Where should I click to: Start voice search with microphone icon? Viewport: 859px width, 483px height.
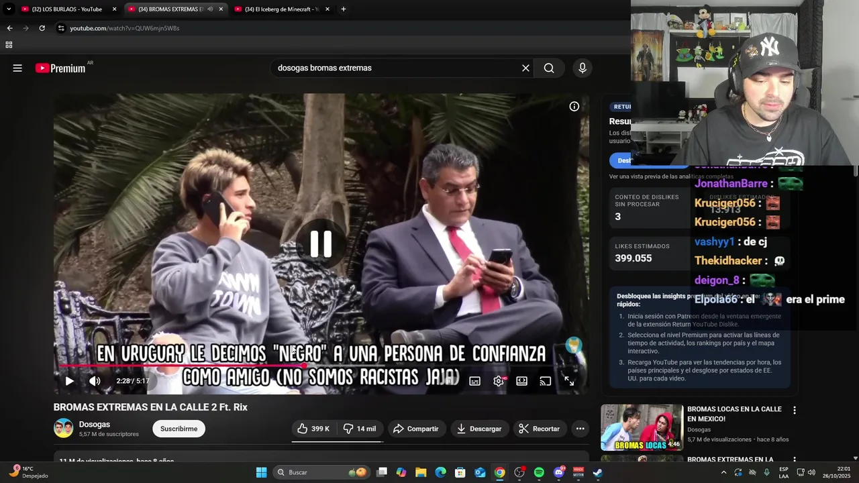[582, 68]
